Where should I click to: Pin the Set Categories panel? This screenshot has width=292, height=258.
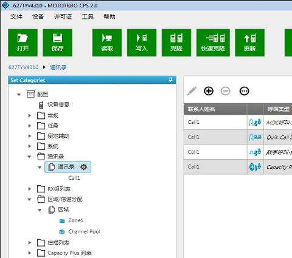pos(171,80)
